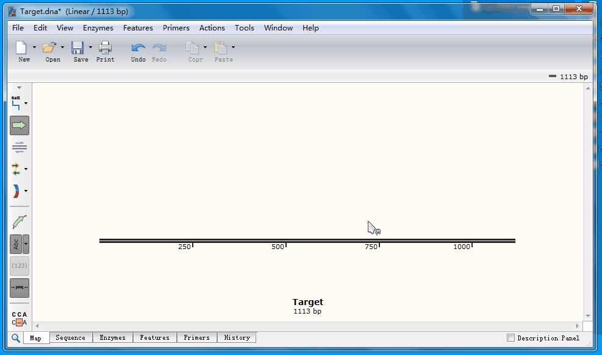Expand the dropdown arrow next to New
The image size is (602, 355).
click(x=34, y=47)
